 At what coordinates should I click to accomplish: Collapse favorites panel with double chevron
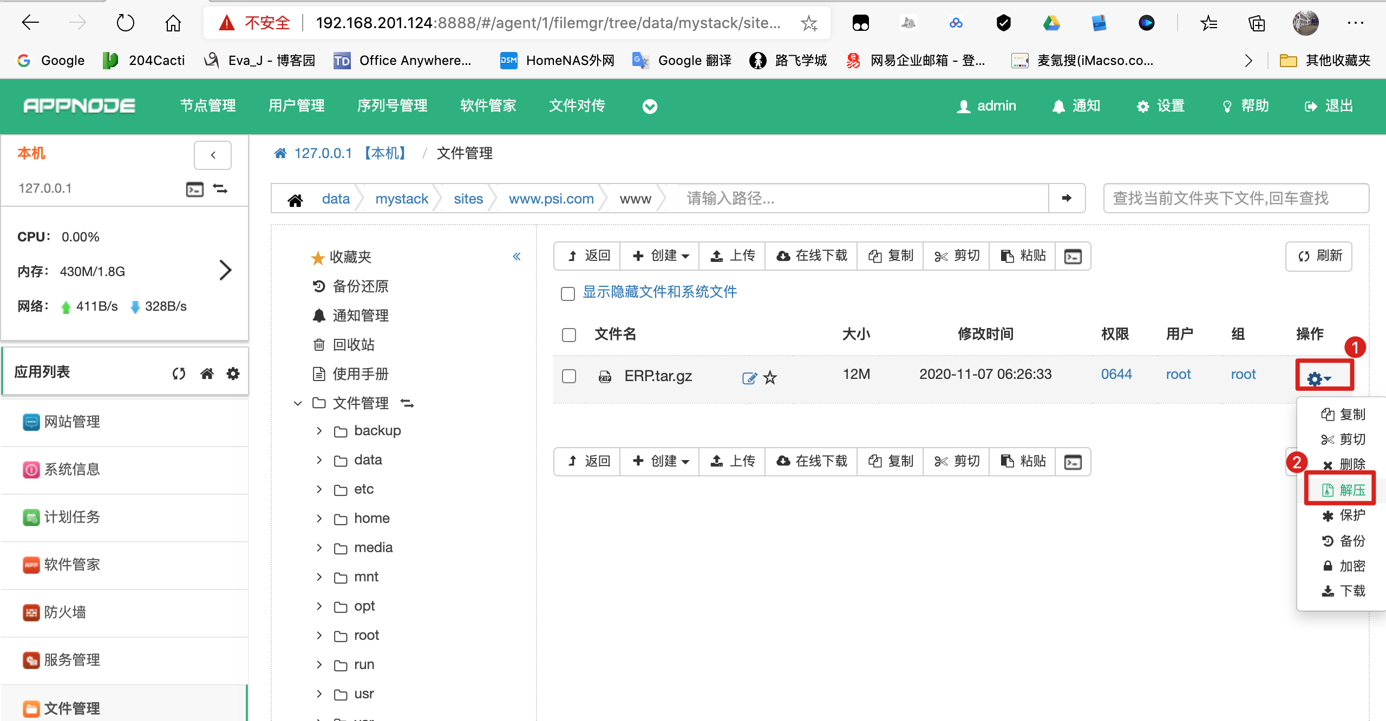point(517,257)
